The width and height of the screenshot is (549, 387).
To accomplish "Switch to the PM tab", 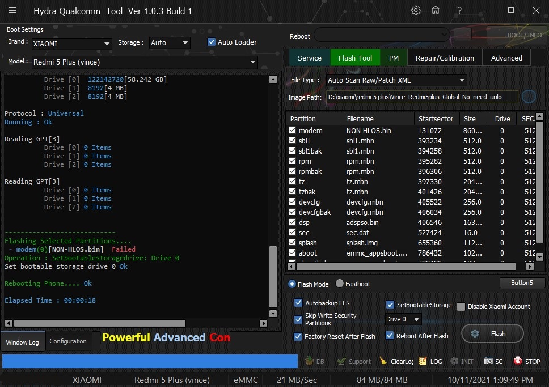I will tap(394, 58).
